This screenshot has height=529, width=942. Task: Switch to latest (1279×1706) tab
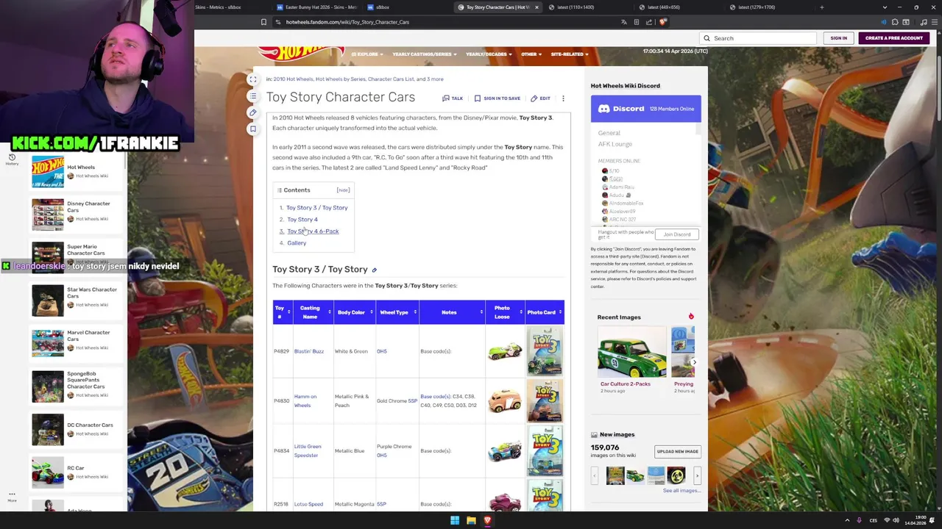(x=769, y=7)
